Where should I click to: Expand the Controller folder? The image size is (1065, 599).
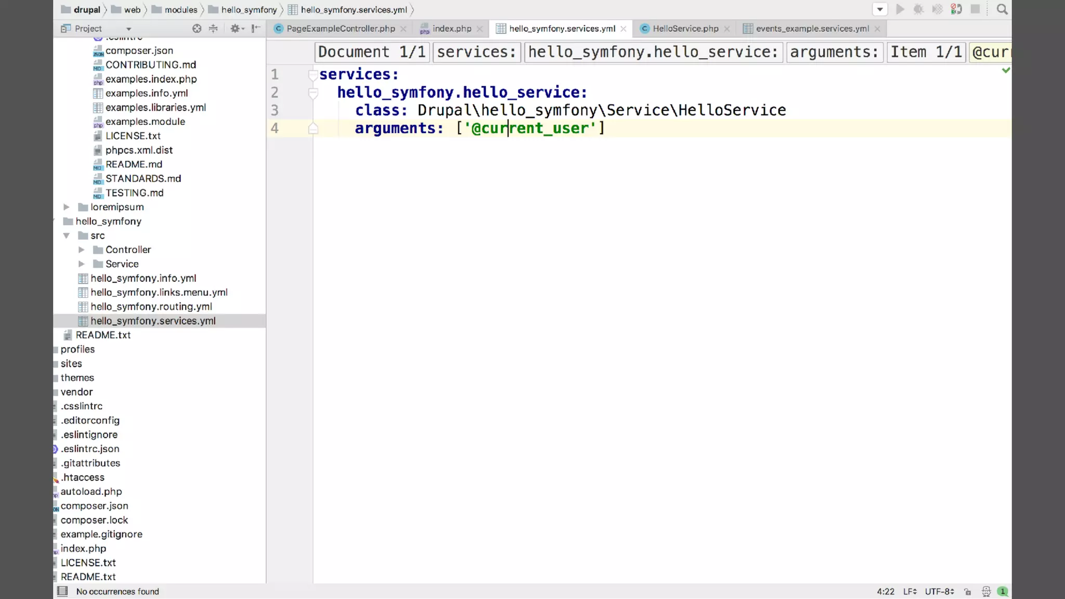pyautogui.click(x=82, y=250)
